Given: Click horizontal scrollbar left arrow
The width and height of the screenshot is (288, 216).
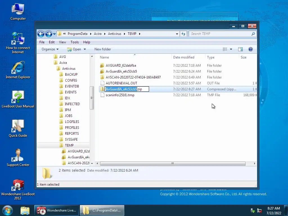Looking at the screenshot, I should tap(97, 163).
